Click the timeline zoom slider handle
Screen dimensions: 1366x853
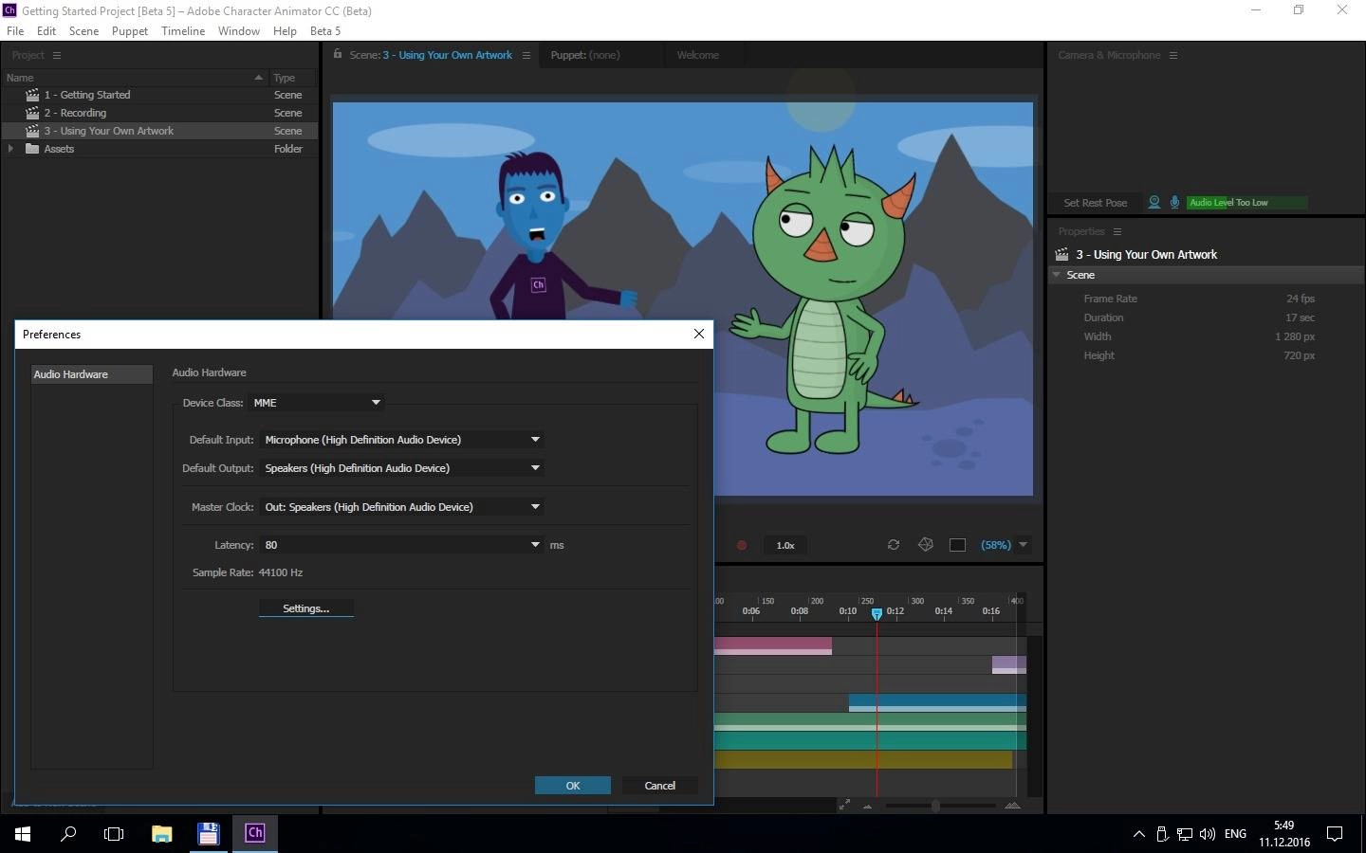point(935,806)
